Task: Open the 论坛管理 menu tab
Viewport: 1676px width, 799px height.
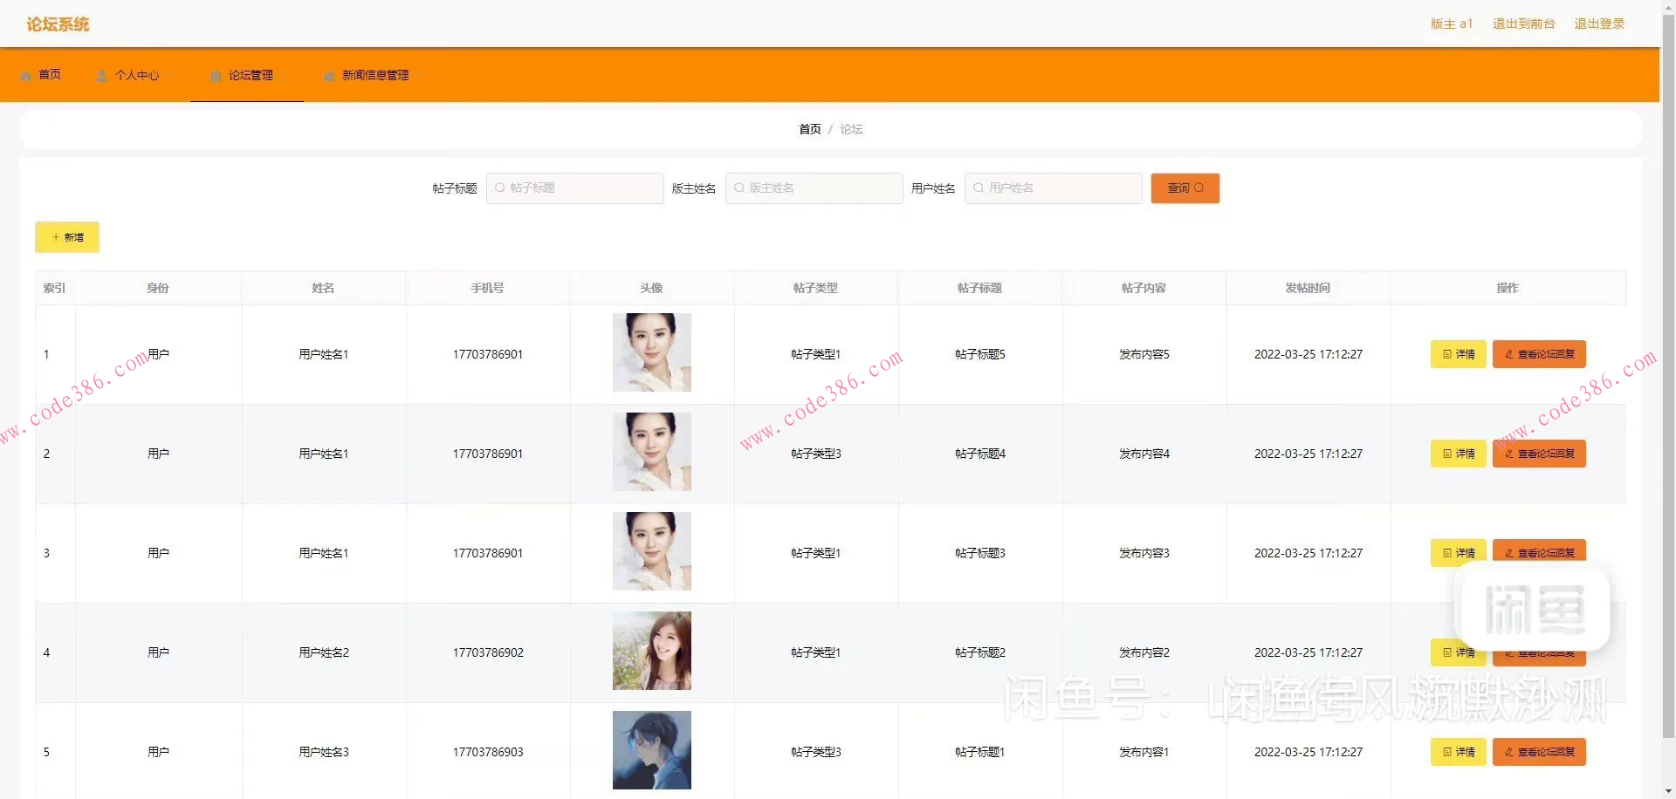Action: pos(250,76)
